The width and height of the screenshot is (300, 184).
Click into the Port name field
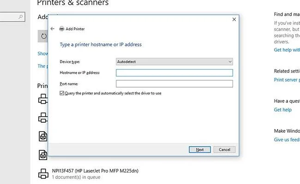(174, 83)
